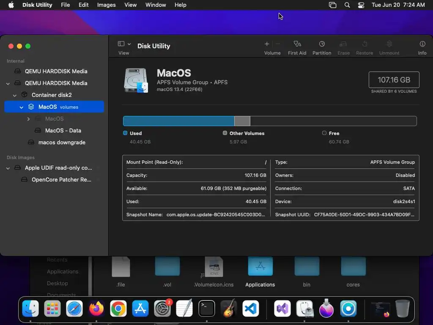
Task: Collapse the second QEMU HARDDISK Media disk
Action: point(8,83)
